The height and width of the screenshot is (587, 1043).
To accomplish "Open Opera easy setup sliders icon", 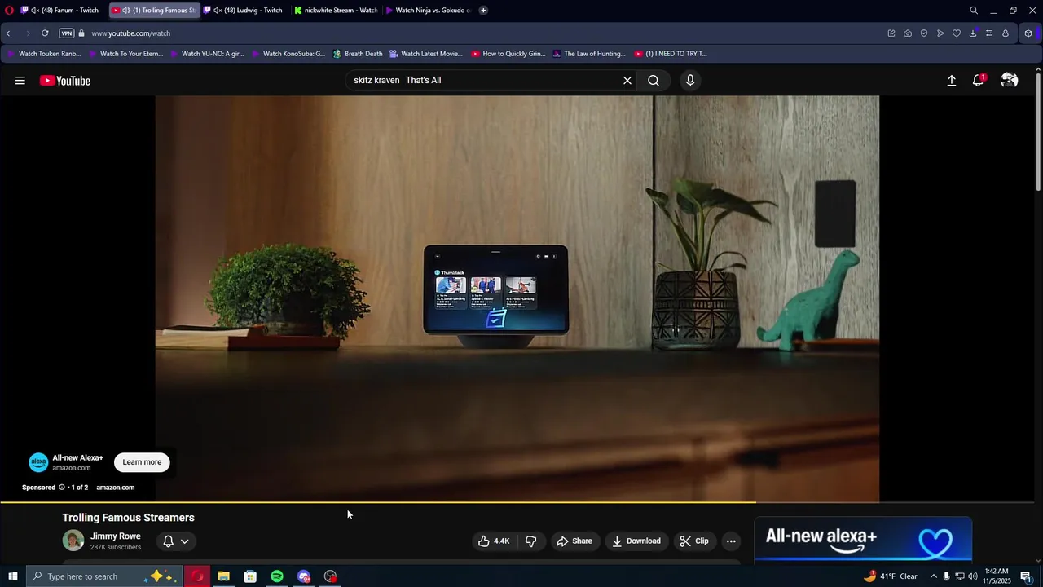I will point(989,33).
